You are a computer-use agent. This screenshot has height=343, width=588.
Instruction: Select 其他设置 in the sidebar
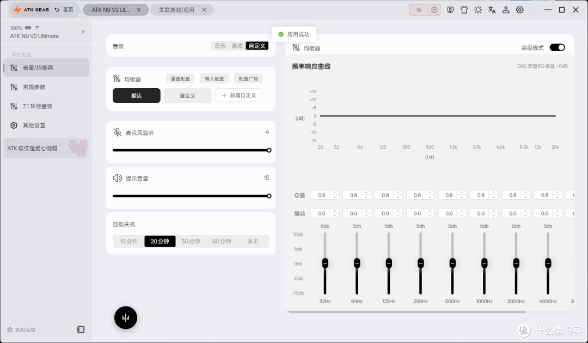(x=46, y=125)
